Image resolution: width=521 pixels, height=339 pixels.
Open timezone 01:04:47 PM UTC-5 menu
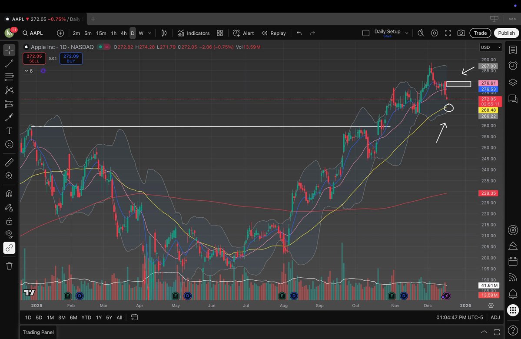tap(460, 317)
